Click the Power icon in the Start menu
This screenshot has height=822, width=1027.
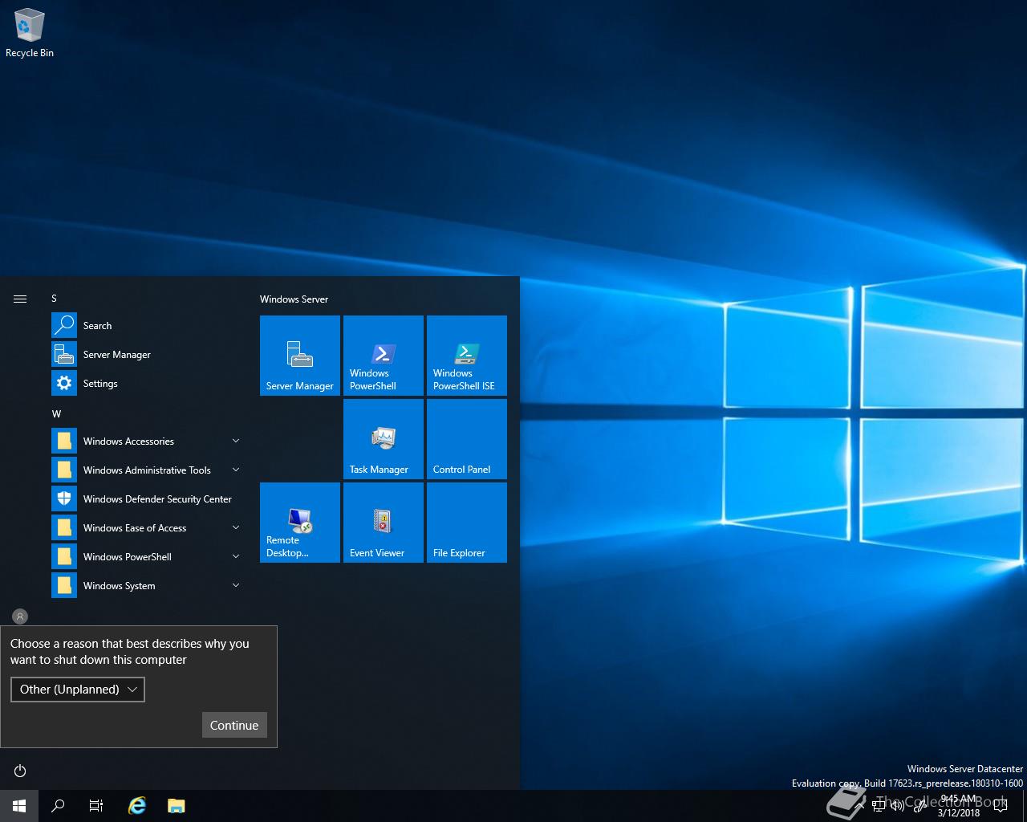[x=20, y=771]
